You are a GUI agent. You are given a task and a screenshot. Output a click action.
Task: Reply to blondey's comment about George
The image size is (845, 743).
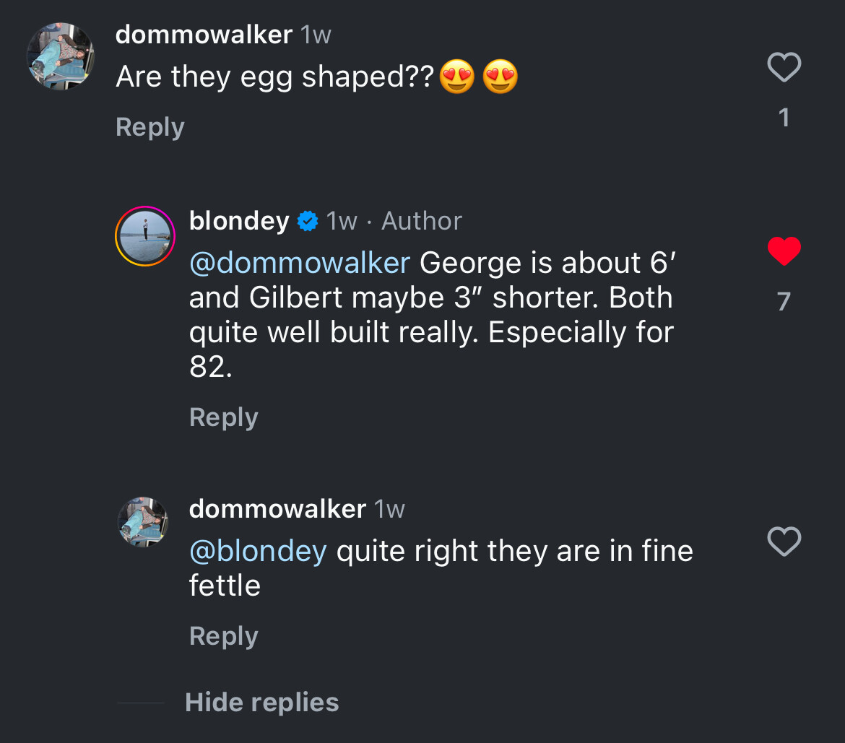click(223, 417)
